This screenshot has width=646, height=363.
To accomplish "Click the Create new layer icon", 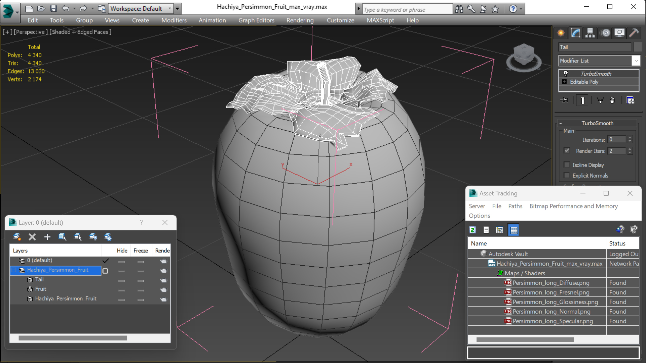I will [x=17, y=237].
